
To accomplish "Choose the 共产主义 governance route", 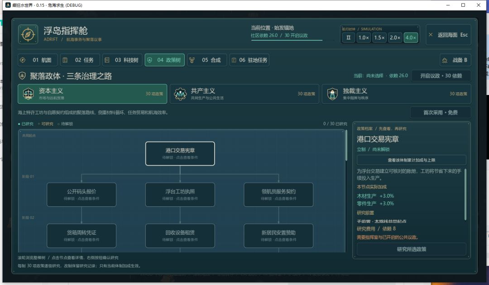I will 244,94.
